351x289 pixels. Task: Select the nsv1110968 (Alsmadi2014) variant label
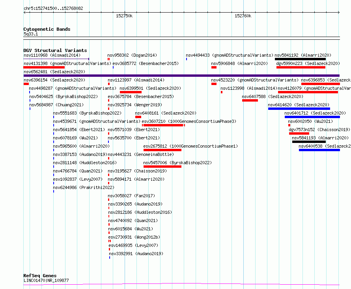(52, 55)
